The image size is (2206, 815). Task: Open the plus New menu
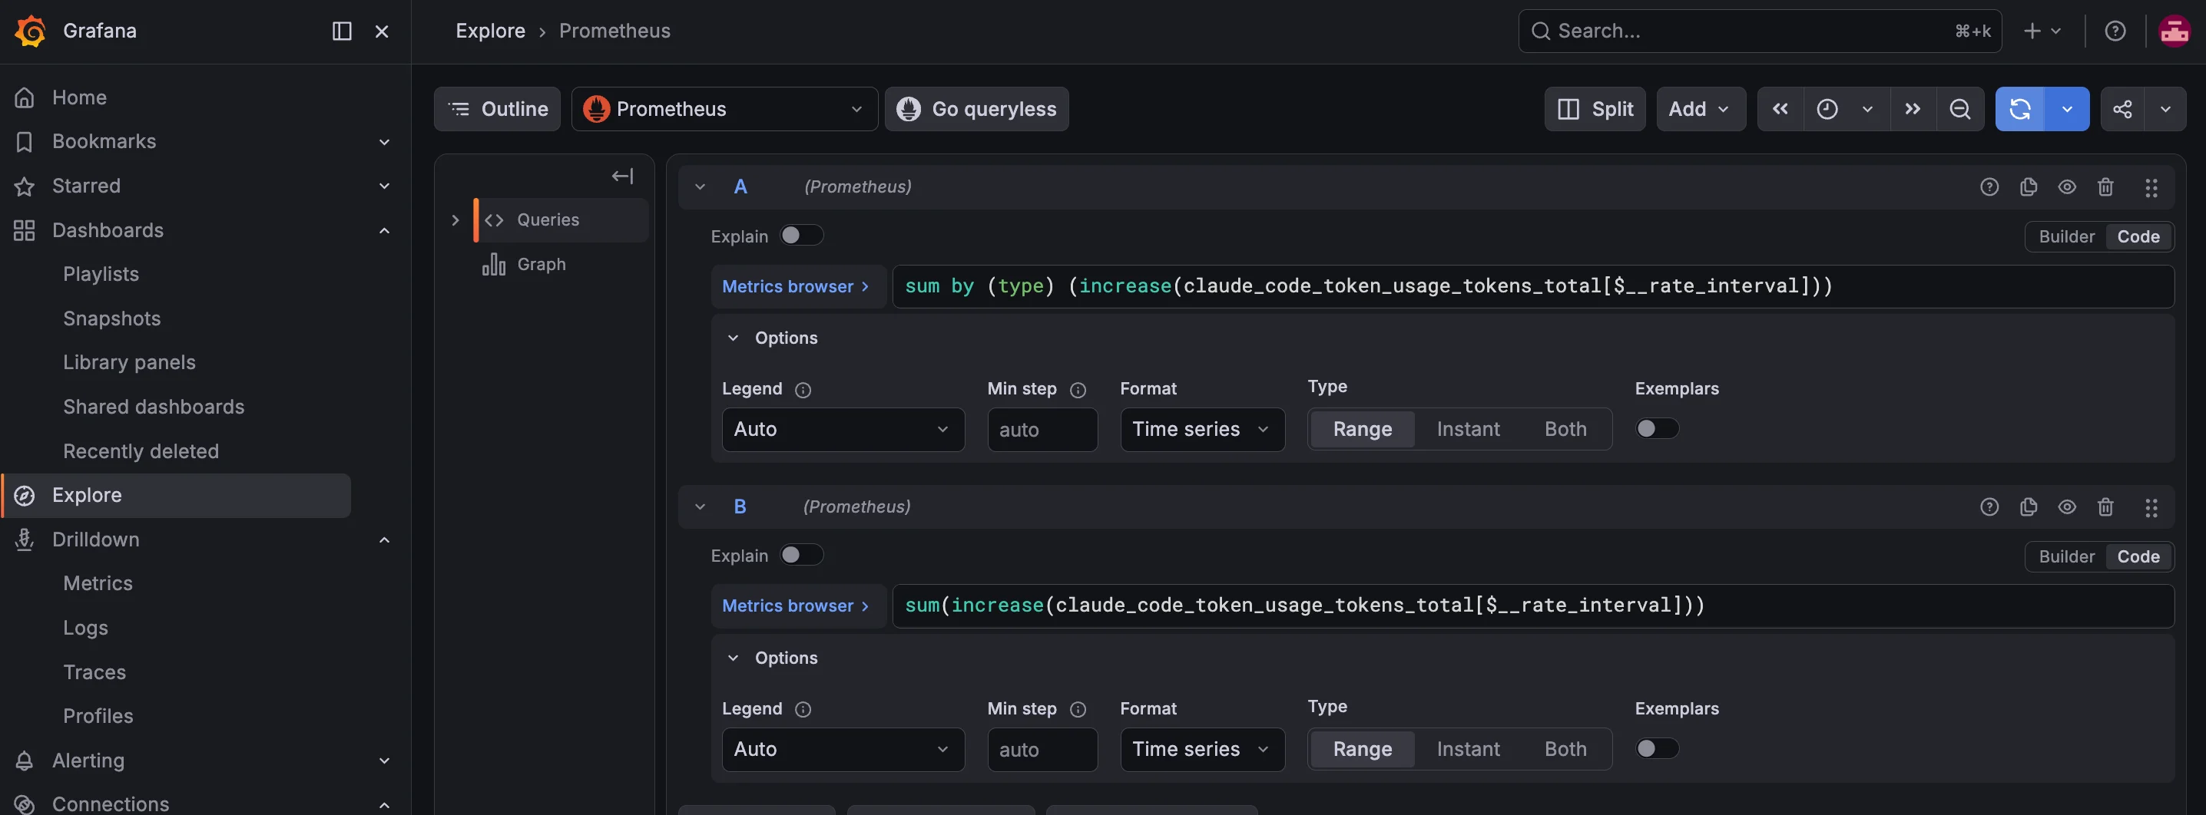(x=2042, y=31)
